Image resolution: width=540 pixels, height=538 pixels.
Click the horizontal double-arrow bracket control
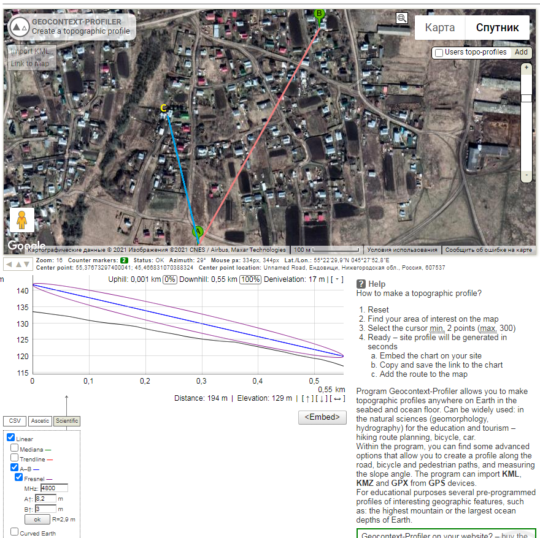[x=337, y=398]
